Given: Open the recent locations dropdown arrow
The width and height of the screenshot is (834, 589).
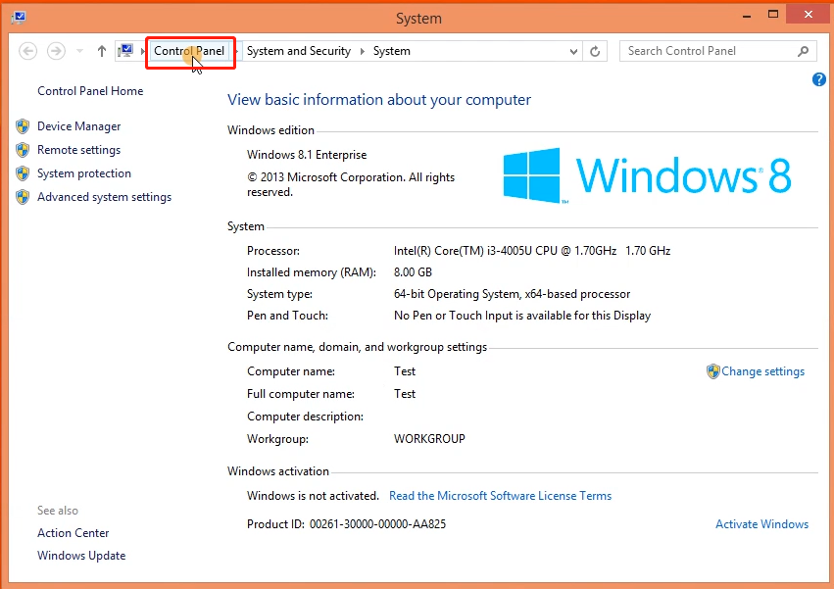Looking at the screenshot, I should click(x=79, y=51).
